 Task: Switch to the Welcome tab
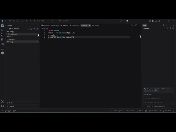click(x=45, y=25)
